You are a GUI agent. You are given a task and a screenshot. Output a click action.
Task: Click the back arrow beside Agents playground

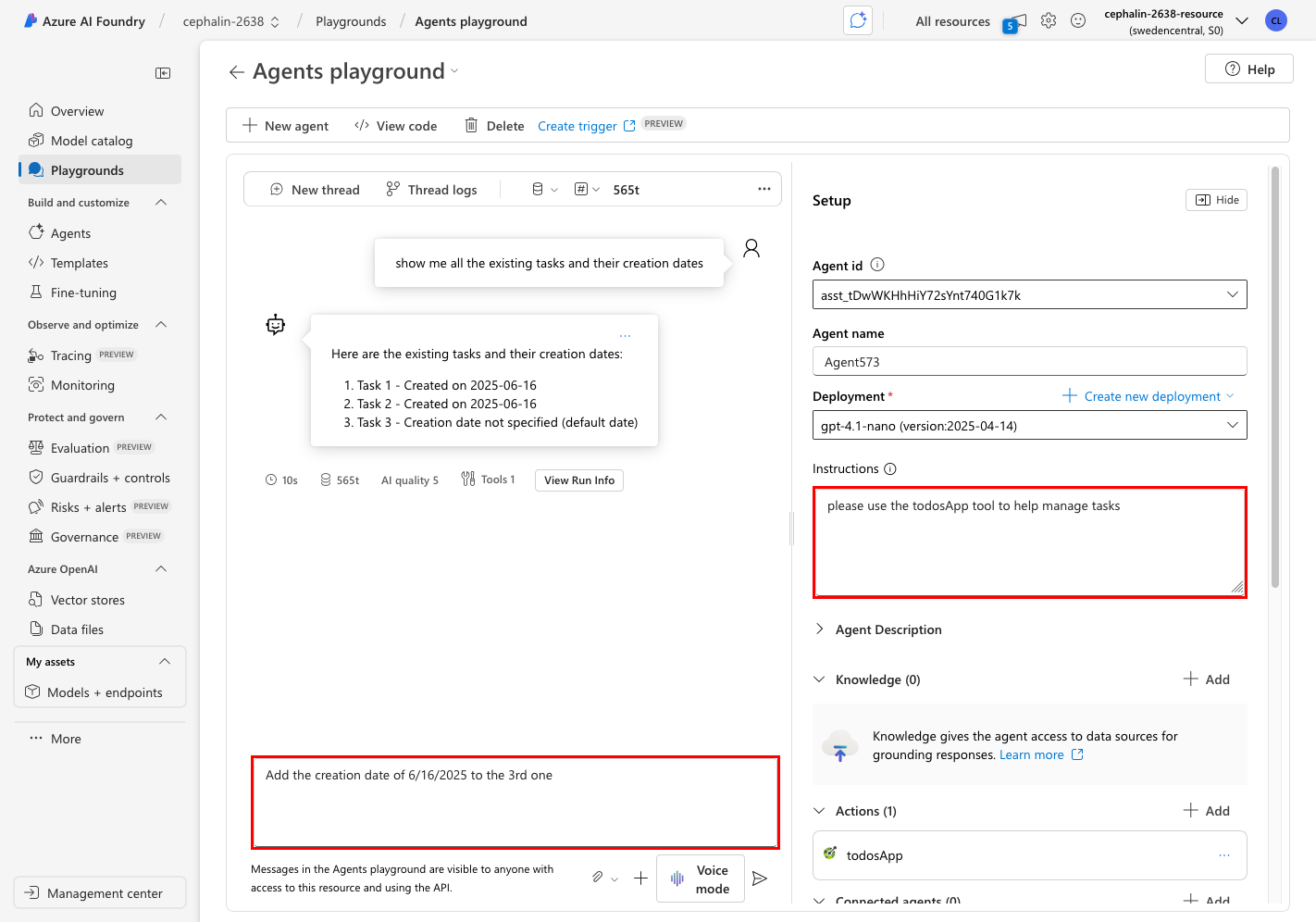click(x=237, y=72)
